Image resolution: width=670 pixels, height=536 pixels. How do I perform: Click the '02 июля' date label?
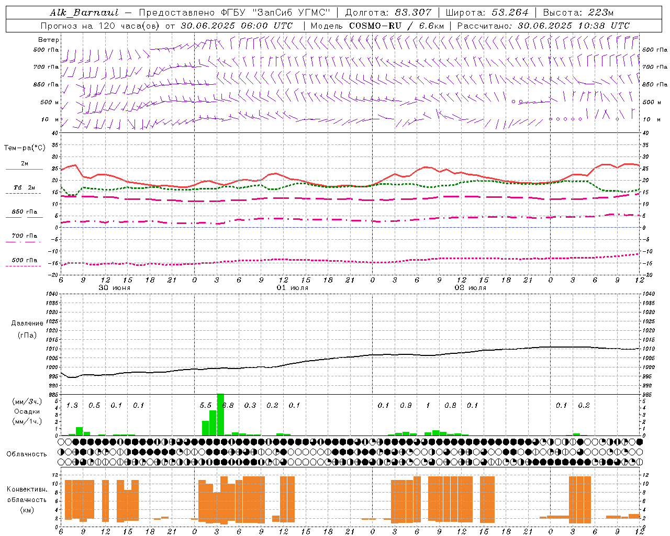(x=471, y=288)
